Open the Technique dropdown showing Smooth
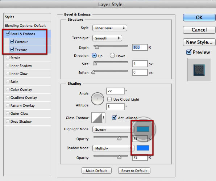 (x=107, y=38)
